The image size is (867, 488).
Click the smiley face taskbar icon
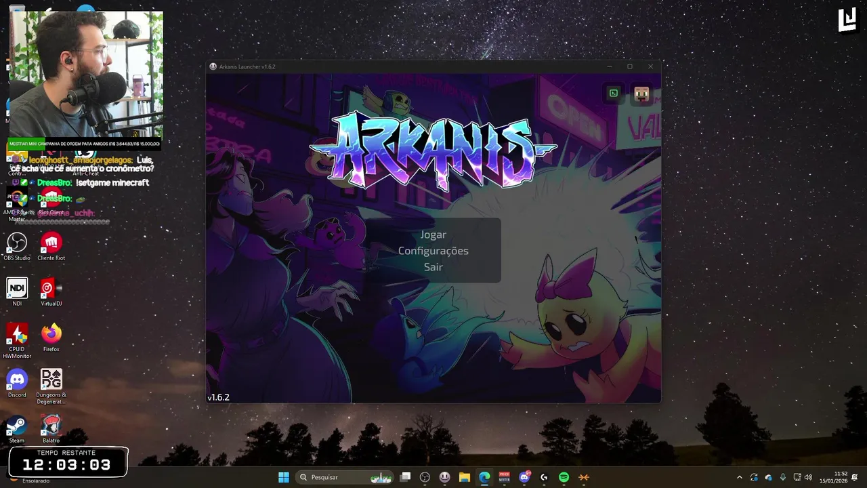[445, 477]
